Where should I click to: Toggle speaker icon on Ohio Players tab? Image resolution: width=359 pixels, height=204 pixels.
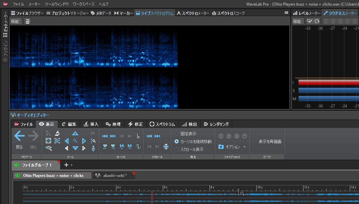click(x=18, y=176)
